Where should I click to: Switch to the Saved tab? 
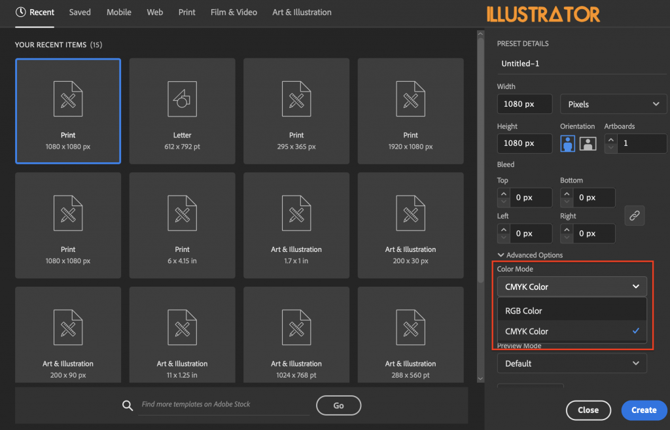(x=80, y=12)
